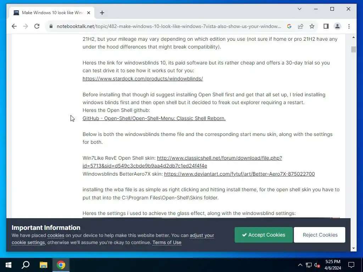Open a new browser tab
The image size is (363, 272).
(x=102, y=13)
